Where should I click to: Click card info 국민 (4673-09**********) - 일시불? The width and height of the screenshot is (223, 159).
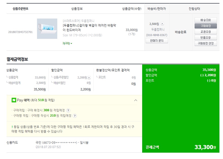[x=62, y=142]
